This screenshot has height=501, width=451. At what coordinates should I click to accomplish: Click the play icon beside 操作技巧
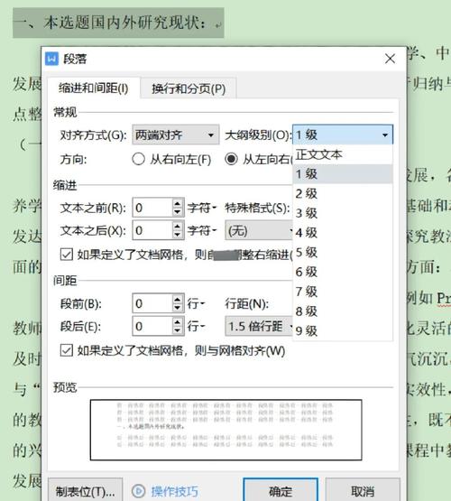pyautogui.click(x=139, y=491)
